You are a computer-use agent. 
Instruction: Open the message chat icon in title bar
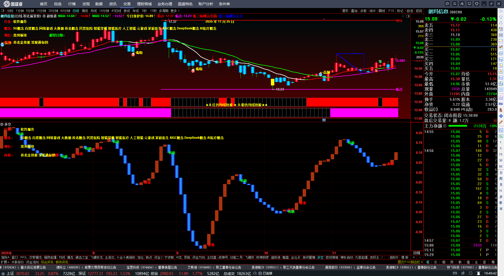click(x=447, y=4)
